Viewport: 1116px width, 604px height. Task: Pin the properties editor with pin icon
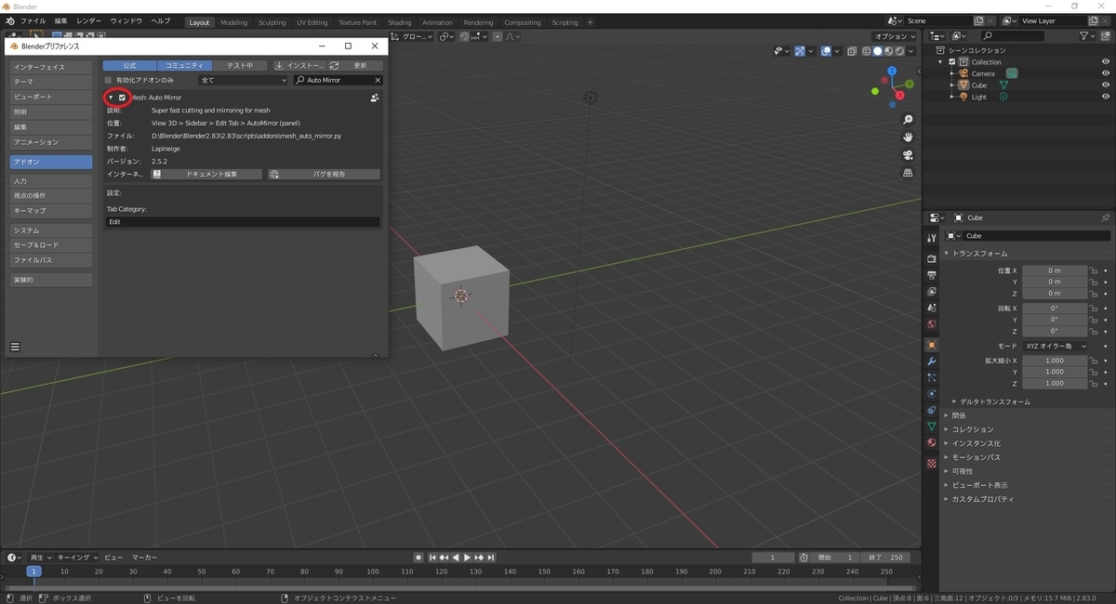pyautogui.click(x=1105, y=217)
